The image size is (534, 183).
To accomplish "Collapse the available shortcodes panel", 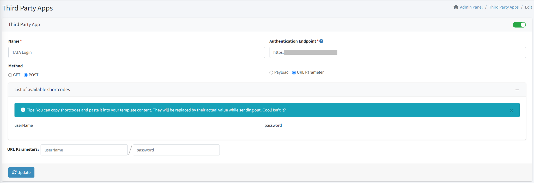I will (x=517, y=90).
